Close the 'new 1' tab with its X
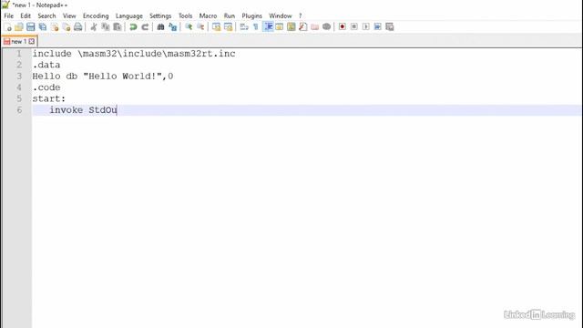This screenshot has height=328, width=583. tap(32, 41)
